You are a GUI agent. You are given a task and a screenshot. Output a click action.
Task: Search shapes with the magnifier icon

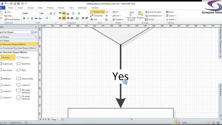36,32
